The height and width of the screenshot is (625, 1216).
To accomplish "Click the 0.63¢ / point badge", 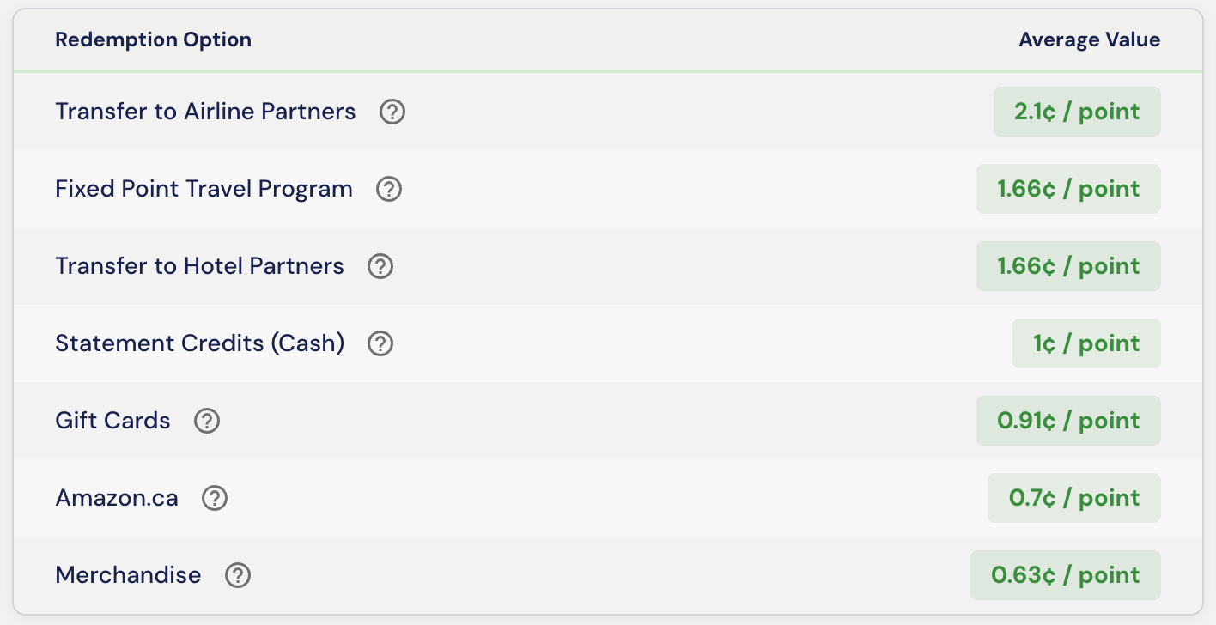I will click(x=1066, y=575).
